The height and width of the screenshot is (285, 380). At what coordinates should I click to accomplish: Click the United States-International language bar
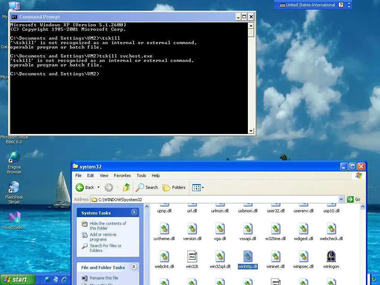tap(307, 5)
